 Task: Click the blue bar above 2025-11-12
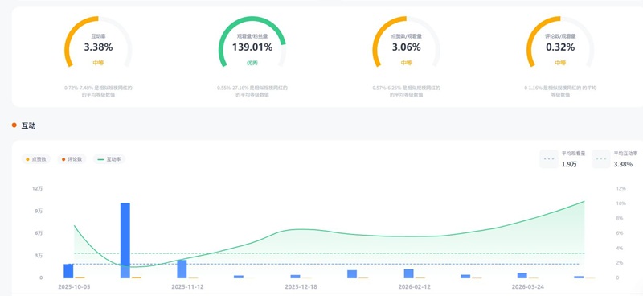(182, 269)
